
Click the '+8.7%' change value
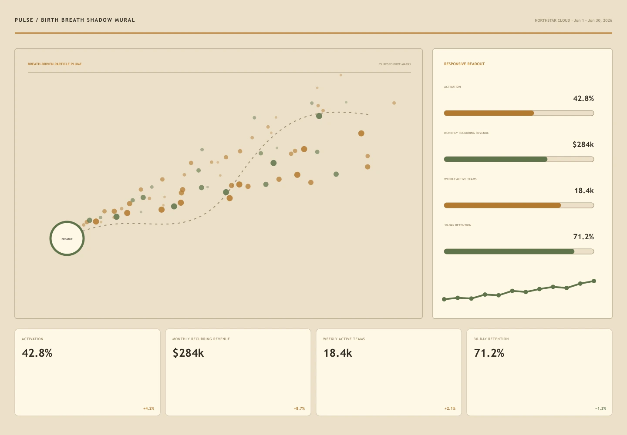[x=299, y=408]
